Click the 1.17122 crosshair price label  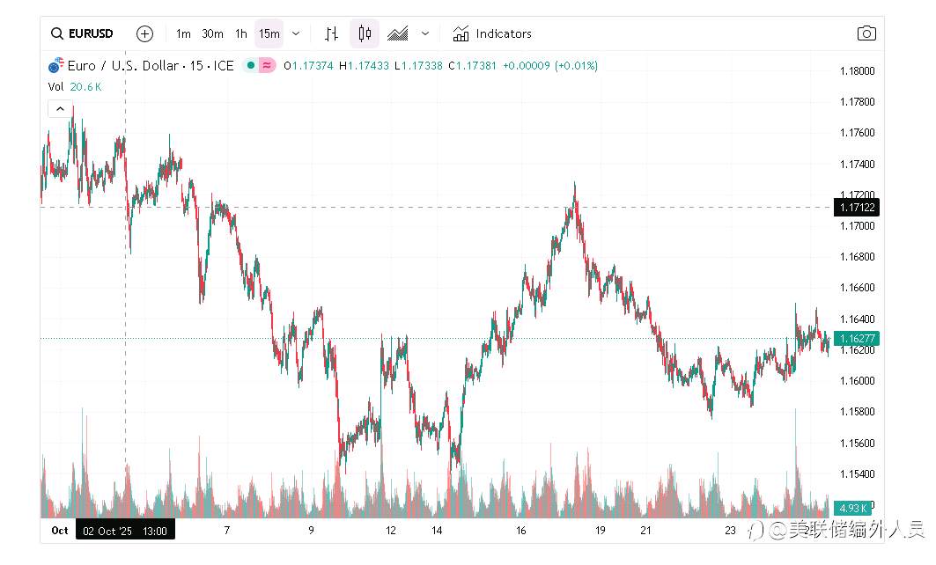(x=854, y=208)
